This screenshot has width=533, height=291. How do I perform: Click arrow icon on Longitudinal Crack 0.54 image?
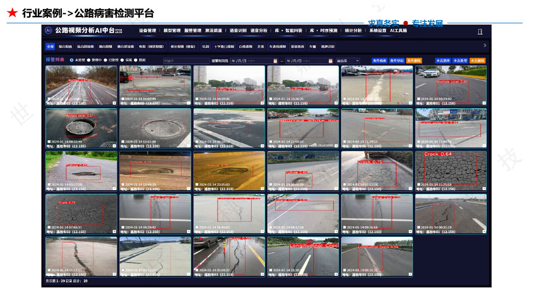[x=410, y=275]
